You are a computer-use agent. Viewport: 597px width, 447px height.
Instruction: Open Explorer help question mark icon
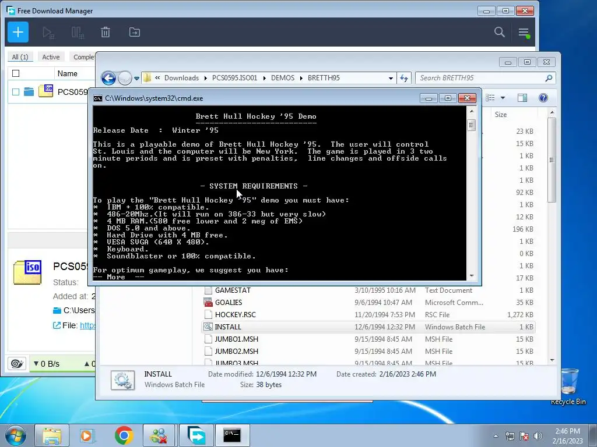pos(543,98)
